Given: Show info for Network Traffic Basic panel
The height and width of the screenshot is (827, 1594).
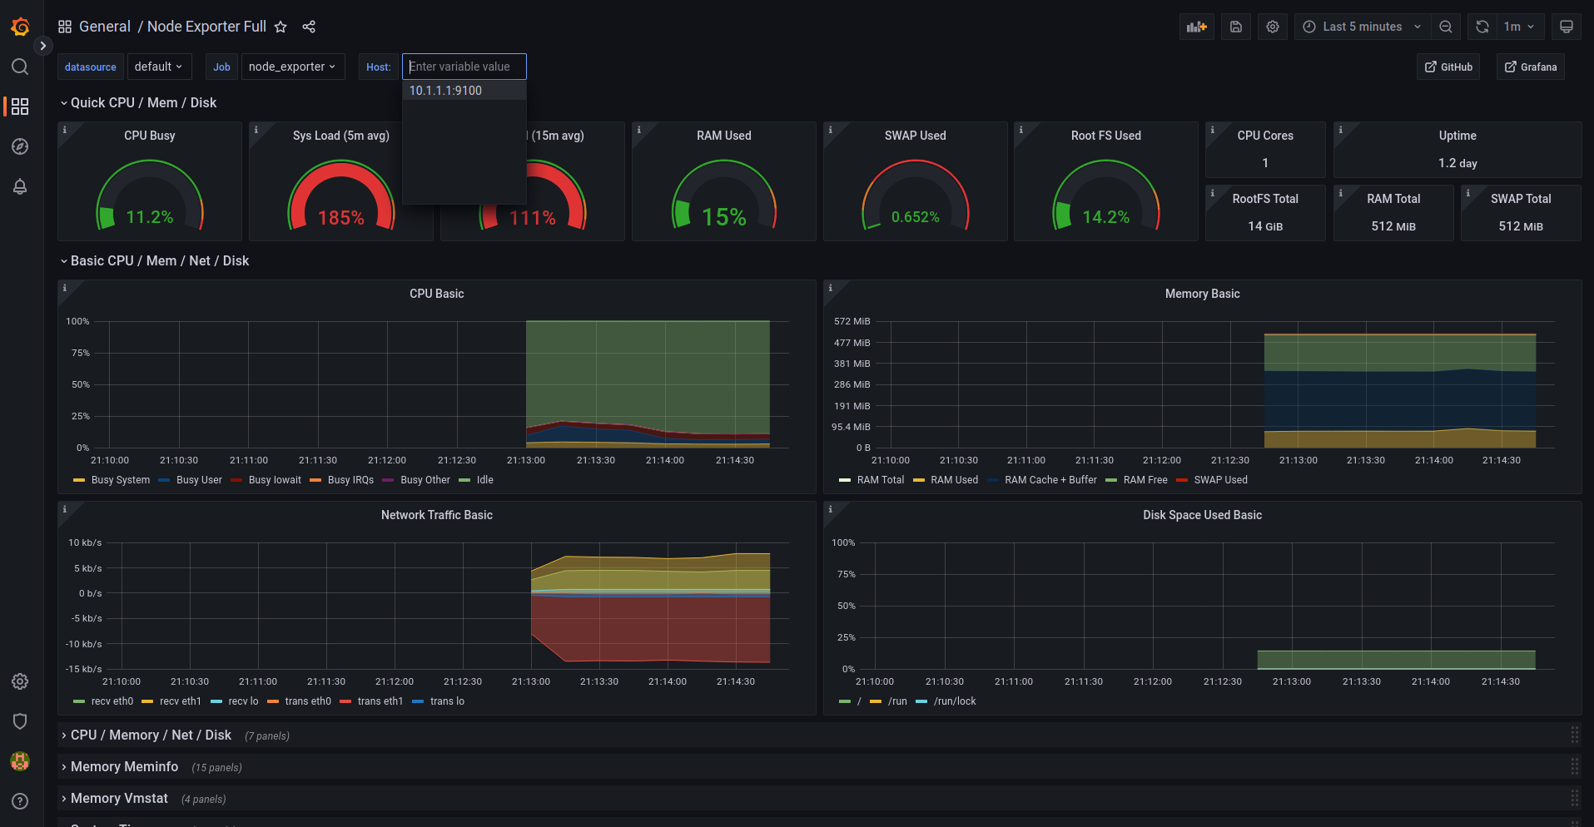Looking at the screenshot, I should pos(65,509).
